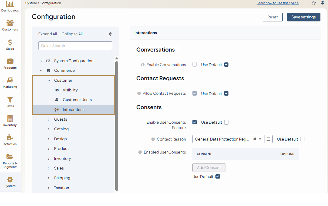
Task: Tick Use Default for Contact Reason
Action: click(302, 139)
